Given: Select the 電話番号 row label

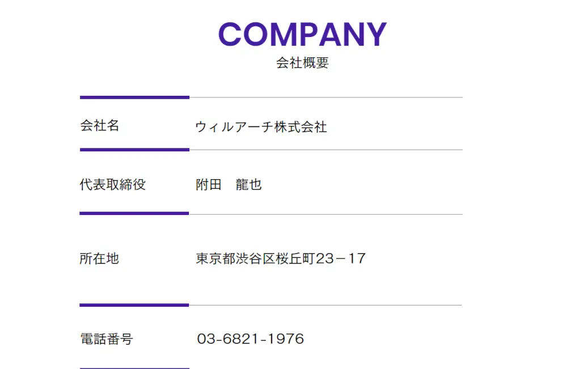Looking at the screenshot, I should point(106,339).
